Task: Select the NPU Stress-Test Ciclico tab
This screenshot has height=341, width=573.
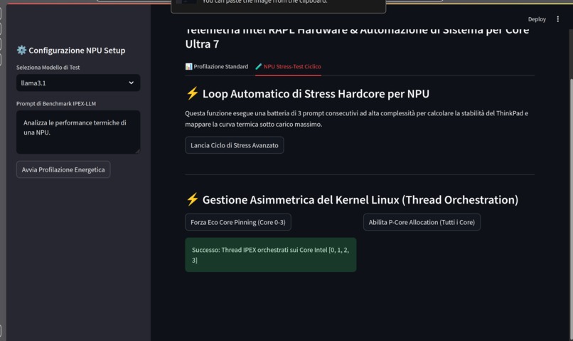Action: coord(288,67)
